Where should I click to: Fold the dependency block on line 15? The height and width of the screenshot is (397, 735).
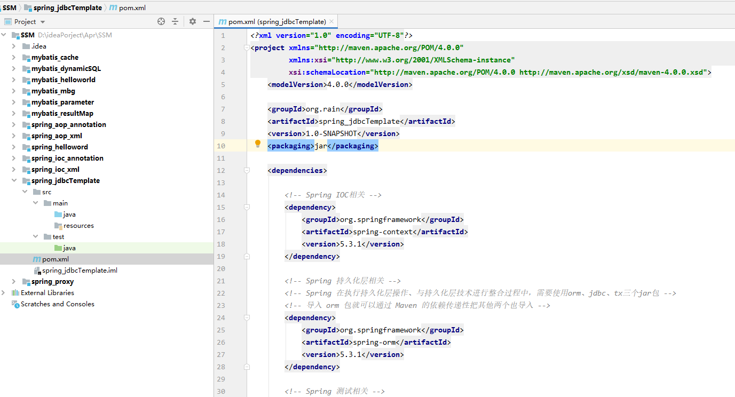coord(247,207)
